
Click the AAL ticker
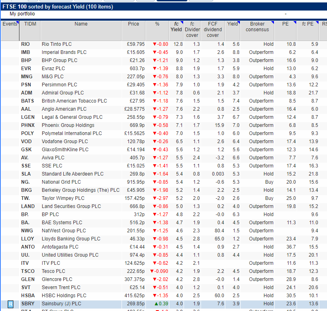(x=26, y=109)
